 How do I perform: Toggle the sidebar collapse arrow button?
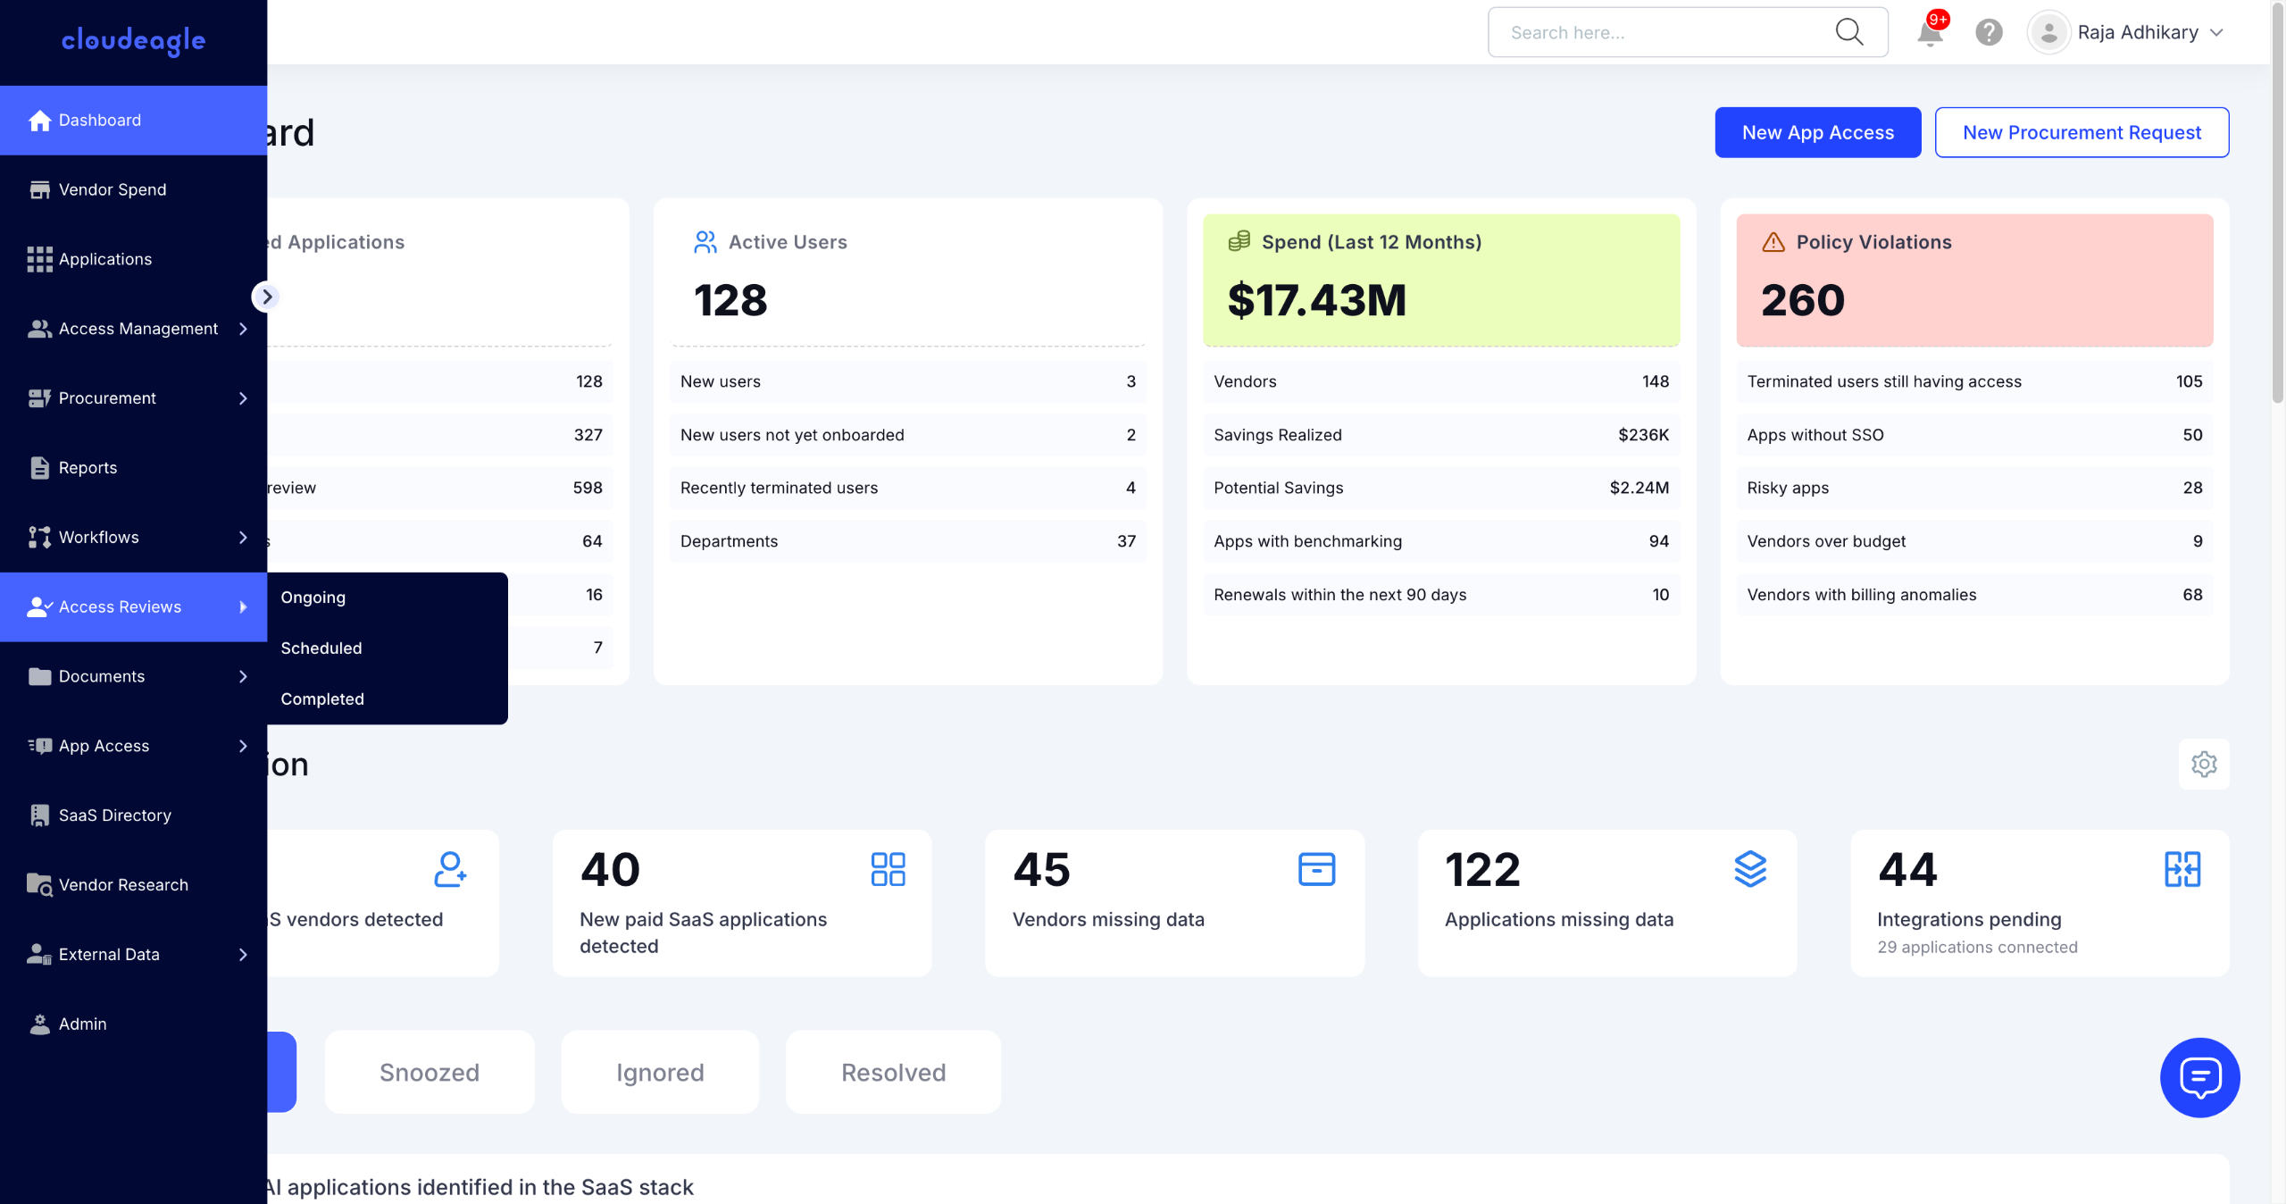click(x=266, y=297)
